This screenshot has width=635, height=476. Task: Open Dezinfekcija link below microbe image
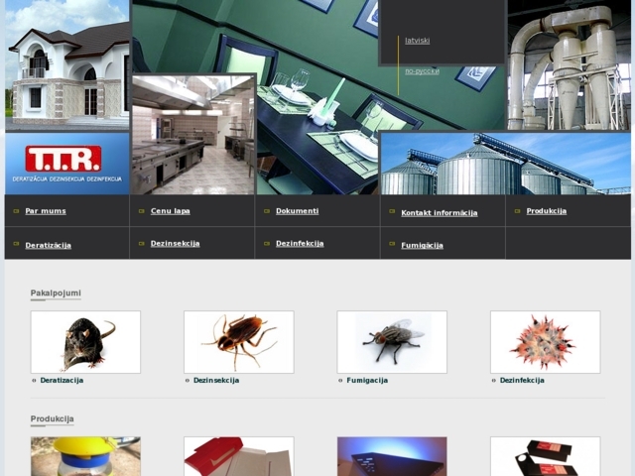click(522, 380)
